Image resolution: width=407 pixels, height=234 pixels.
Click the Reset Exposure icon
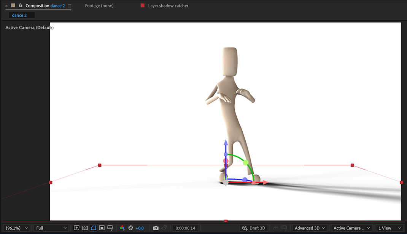[130, 228]
